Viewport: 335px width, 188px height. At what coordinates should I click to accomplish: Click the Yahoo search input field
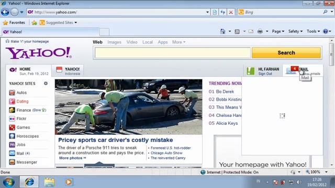(172, 53)
